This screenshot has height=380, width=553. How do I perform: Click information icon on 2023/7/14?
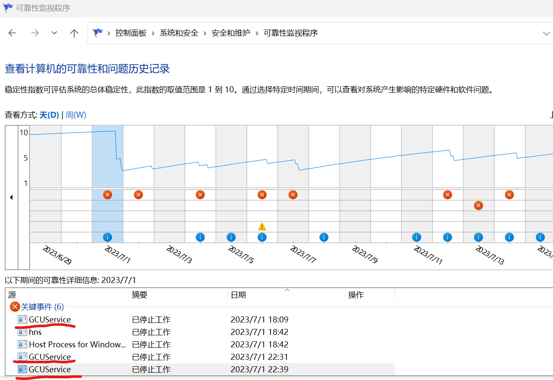(509, 237)
